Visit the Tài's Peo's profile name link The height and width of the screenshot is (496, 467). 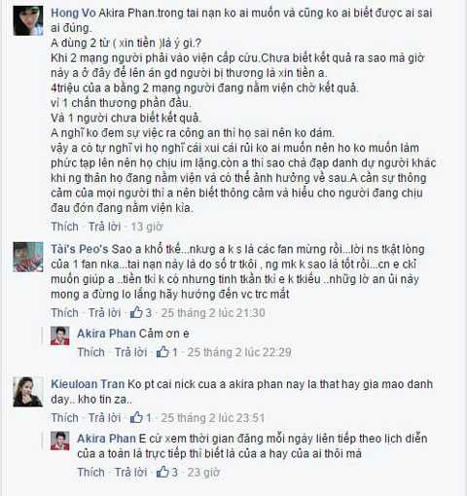80,249
